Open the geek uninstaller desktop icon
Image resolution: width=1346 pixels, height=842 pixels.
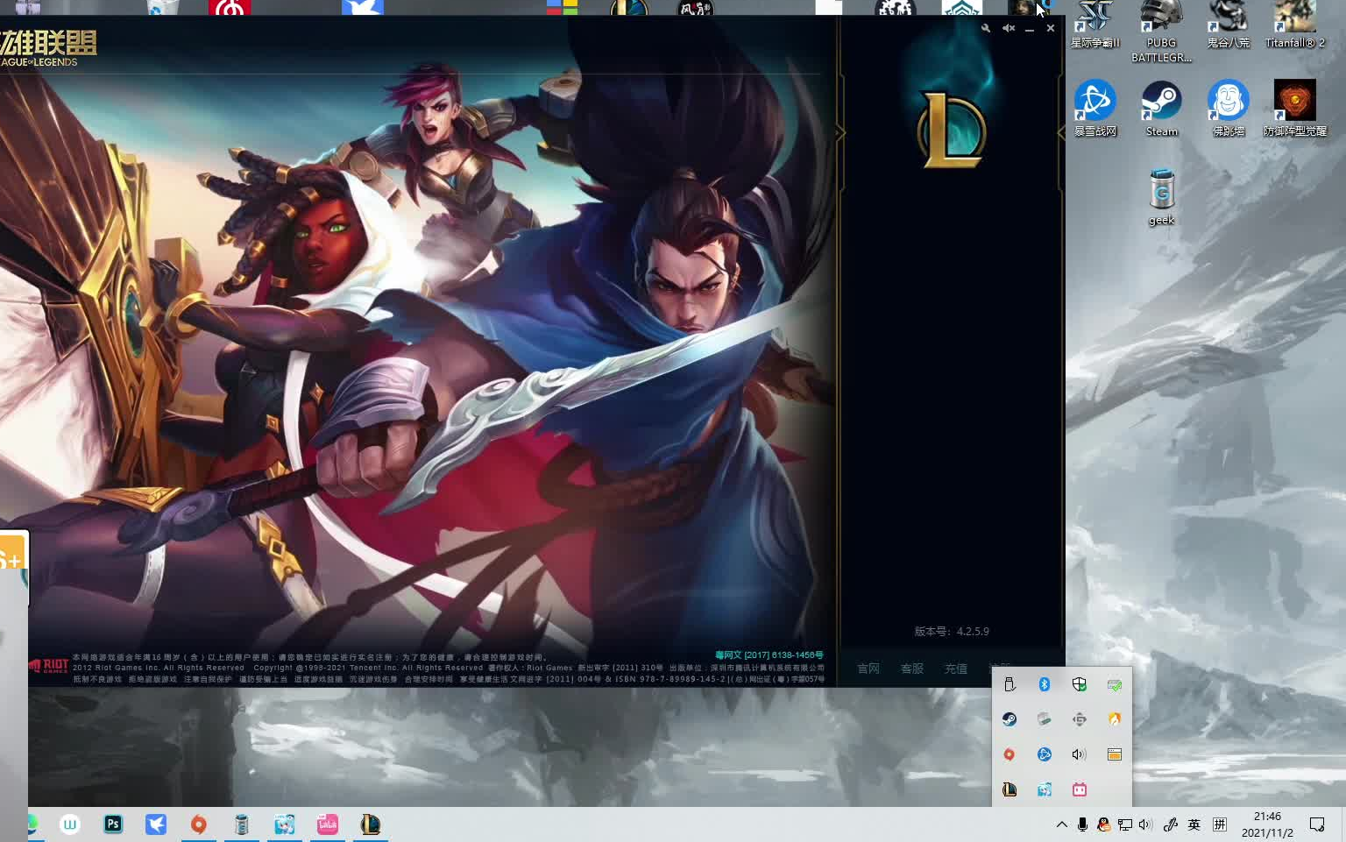1162,197
